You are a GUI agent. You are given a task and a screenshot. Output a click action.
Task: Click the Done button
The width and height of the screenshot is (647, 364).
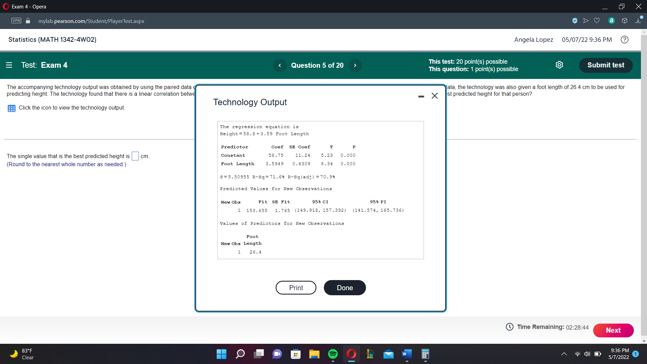pos(344,288)
